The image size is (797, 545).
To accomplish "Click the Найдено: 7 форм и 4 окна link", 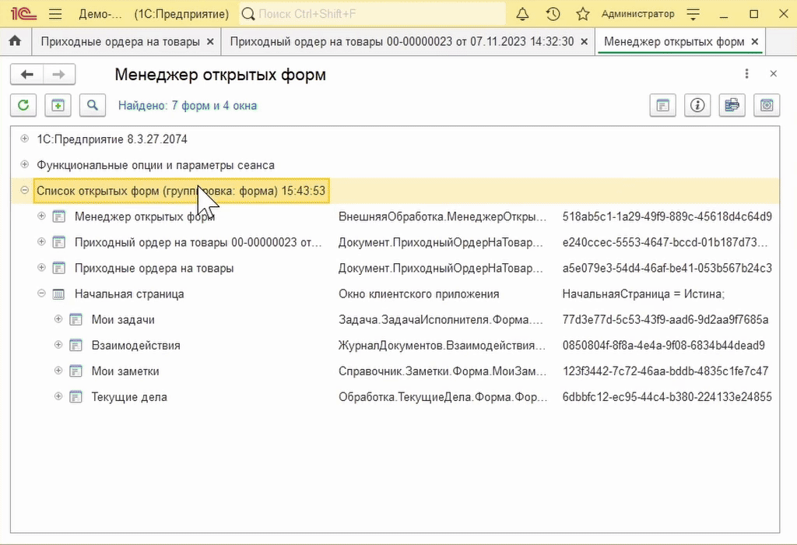I will coord(188,106).
